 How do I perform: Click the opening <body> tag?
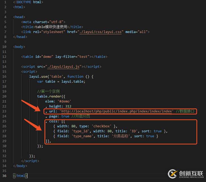pyautogui.click(x=19, y=47)
